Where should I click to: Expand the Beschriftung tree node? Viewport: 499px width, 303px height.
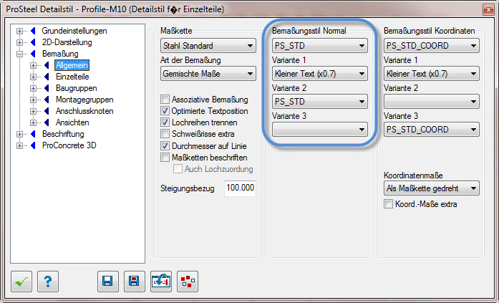(x=20, y=135)
